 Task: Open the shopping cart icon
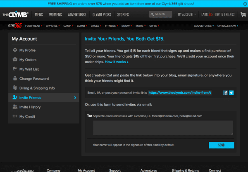pos(243,14)
